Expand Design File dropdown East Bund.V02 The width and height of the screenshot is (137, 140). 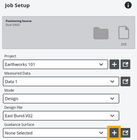pyautogui.click(x=61, y=116)
